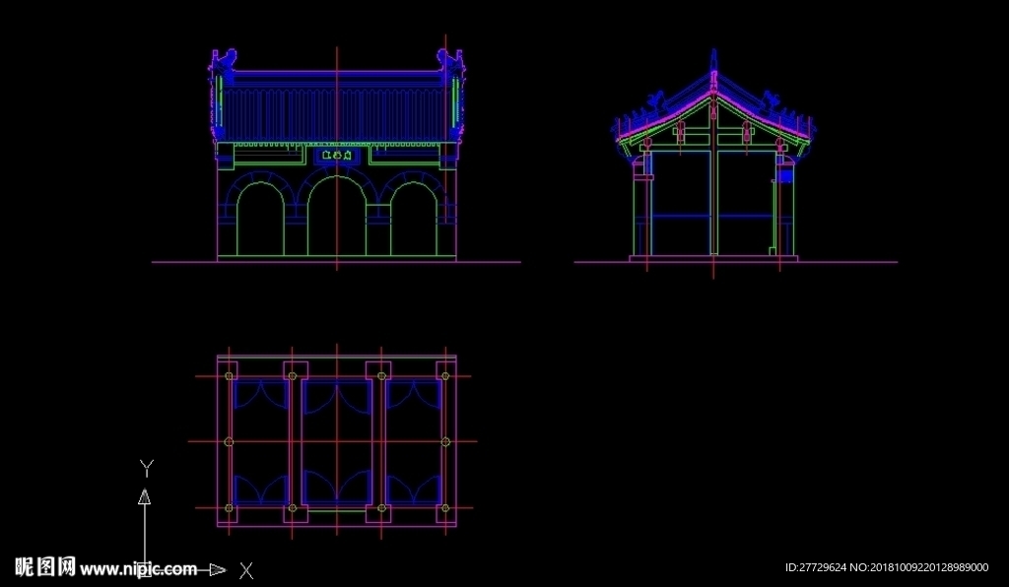
Task: Select the left arch doorway in elevation
Action: point(260,220)
